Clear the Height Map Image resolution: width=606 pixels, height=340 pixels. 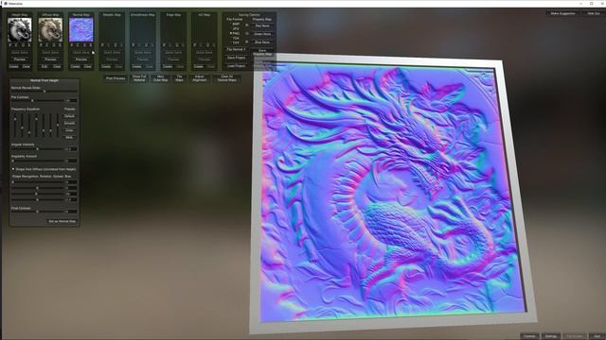[26, 66]
